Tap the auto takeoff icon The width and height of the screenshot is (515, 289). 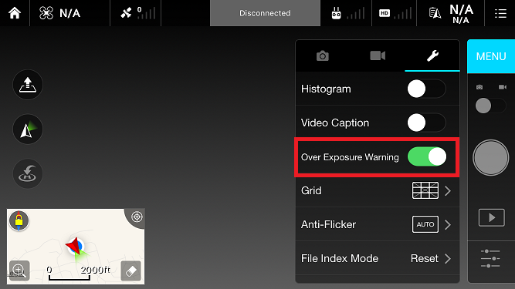coord(28,85)
